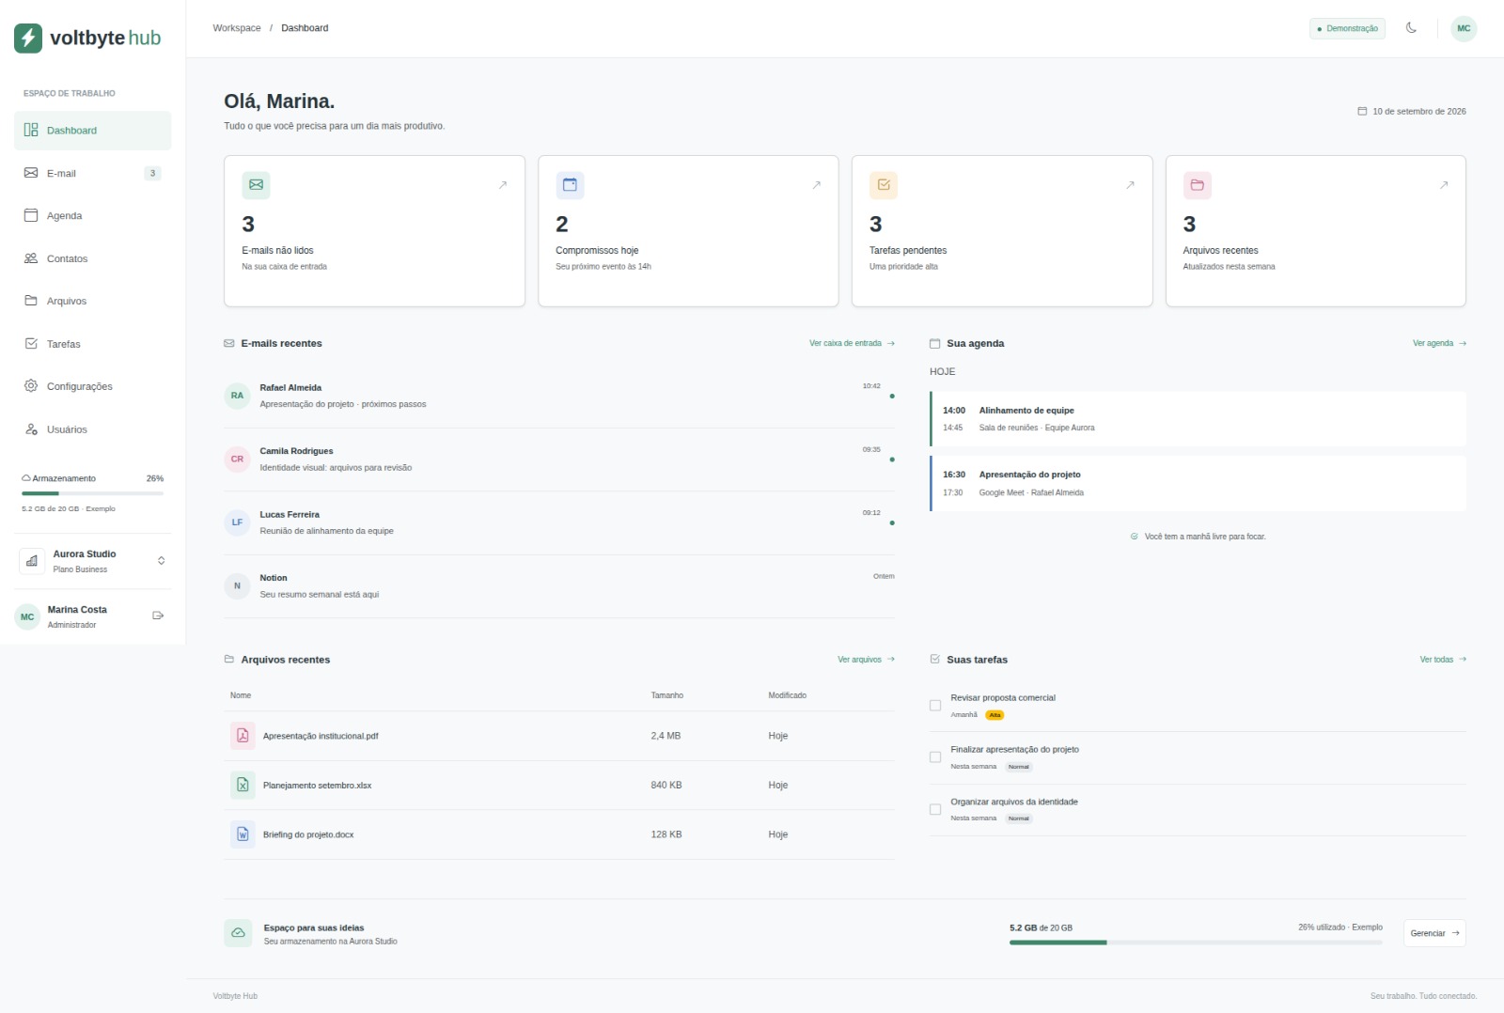The image size is (1504, 1013).
Task: Open Configurações in the sidebar
Action: 92,386
